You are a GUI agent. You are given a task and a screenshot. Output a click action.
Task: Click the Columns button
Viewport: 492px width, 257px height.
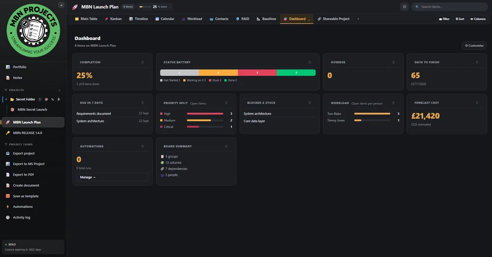pos(478,19)
